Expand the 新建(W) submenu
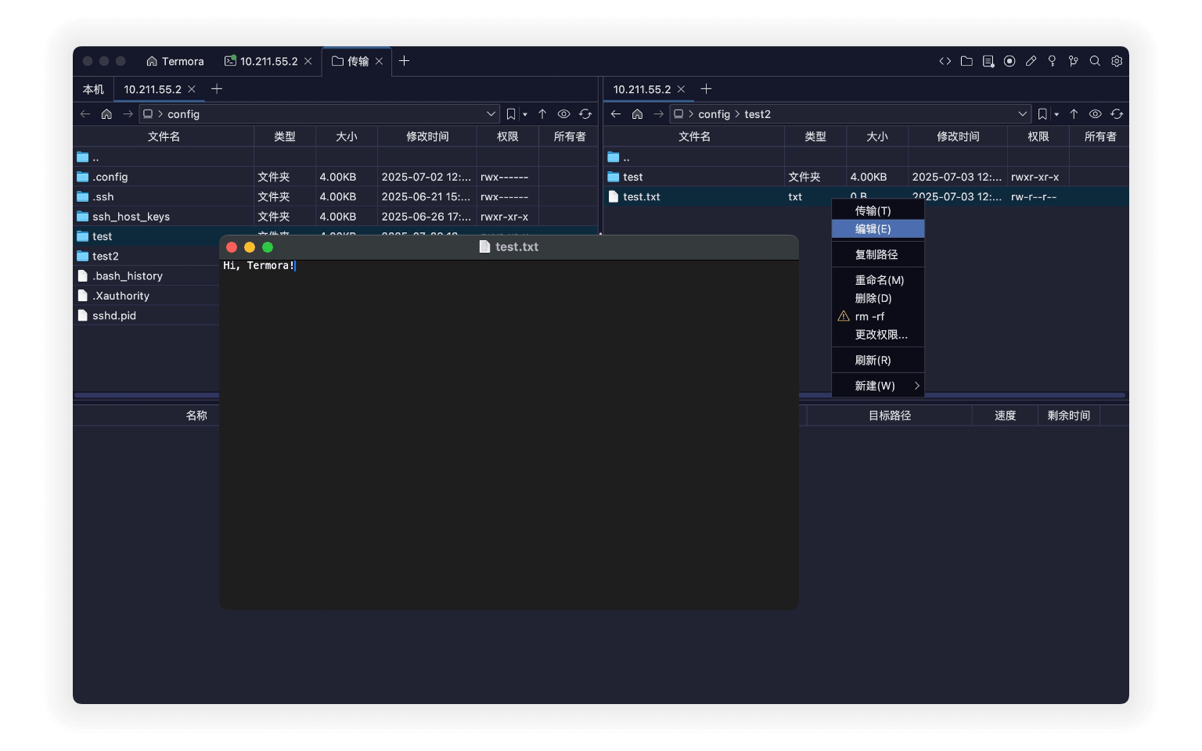The width and height of the screenshot is (1202, 751). coord(877,386)
